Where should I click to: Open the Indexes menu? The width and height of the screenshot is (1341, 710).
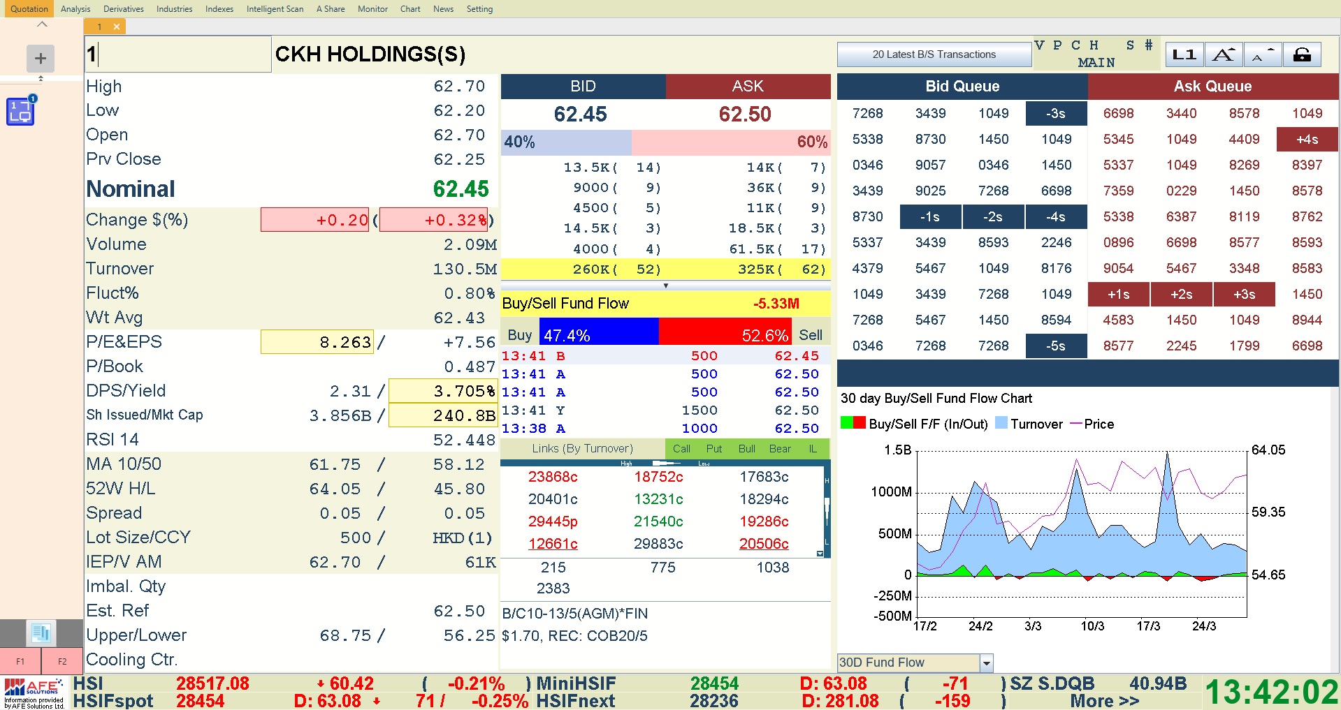[x=219, y=9]
